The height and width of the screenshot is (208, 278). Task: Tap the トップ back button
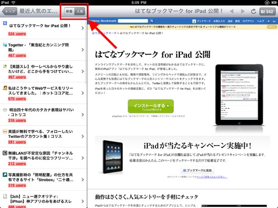[x=10, y=11]
